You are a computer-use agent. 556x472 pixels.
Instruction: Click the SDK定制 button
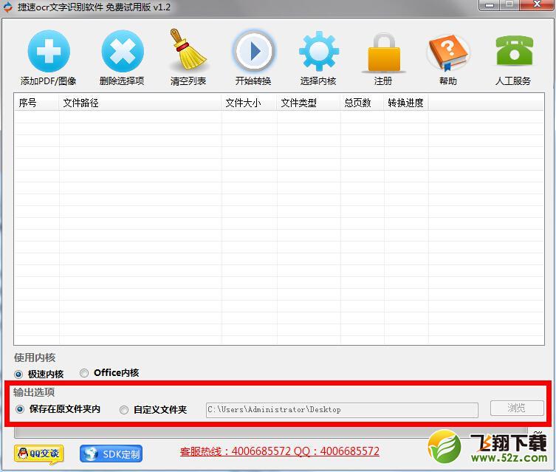coord(111,454)
